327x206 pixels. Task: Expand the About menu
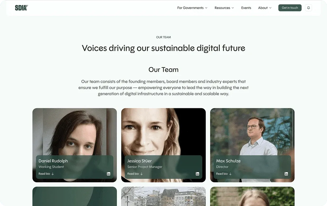265,8
